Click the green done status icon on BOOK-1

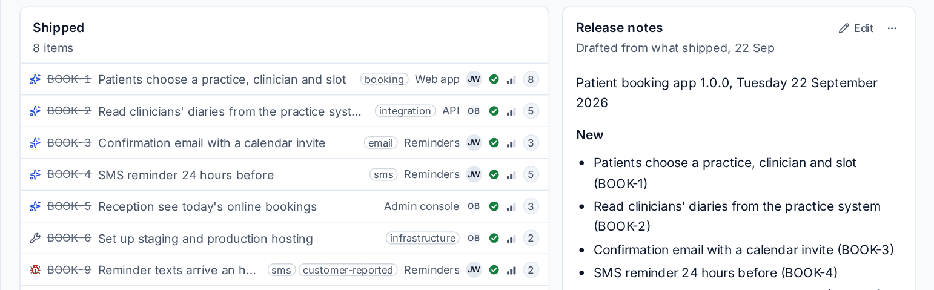pos(494,79)
